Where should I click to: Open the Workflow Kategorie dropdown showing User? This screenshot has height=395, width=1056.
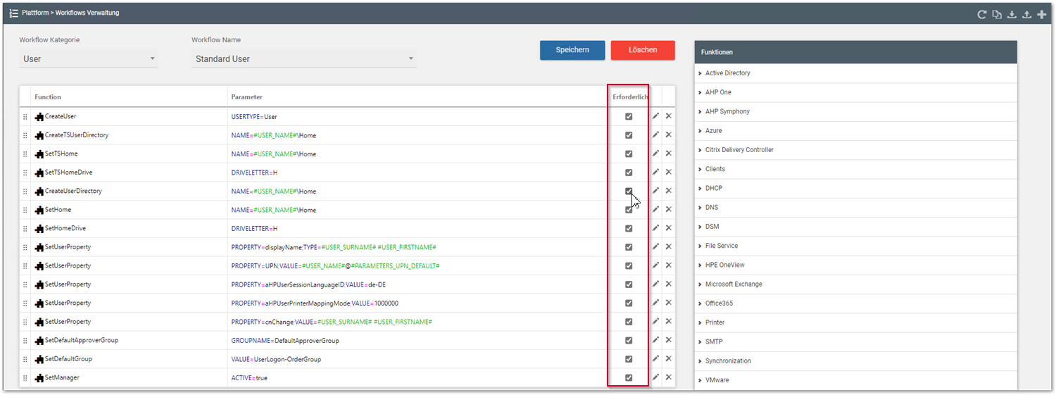tap(89, 58)
